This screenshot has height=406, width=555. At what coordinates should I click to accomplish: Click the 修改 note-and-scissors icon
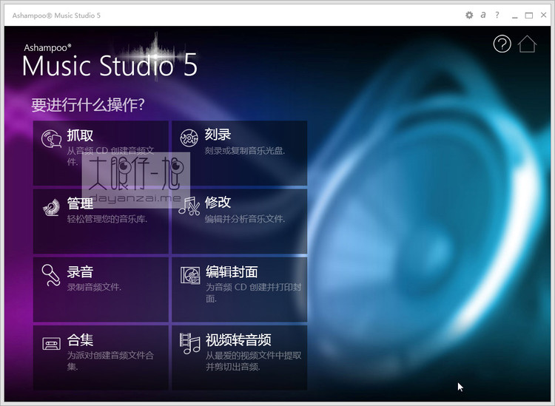click(x=189, y=206)
